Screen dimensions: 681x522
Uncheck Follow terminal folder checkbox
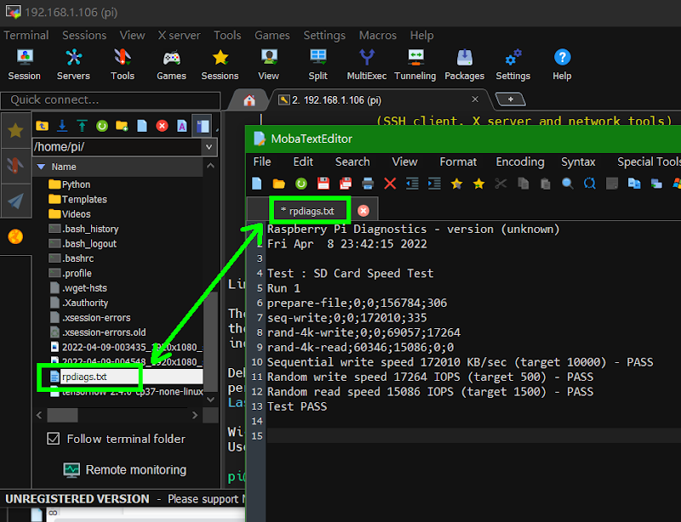point(54,439)
